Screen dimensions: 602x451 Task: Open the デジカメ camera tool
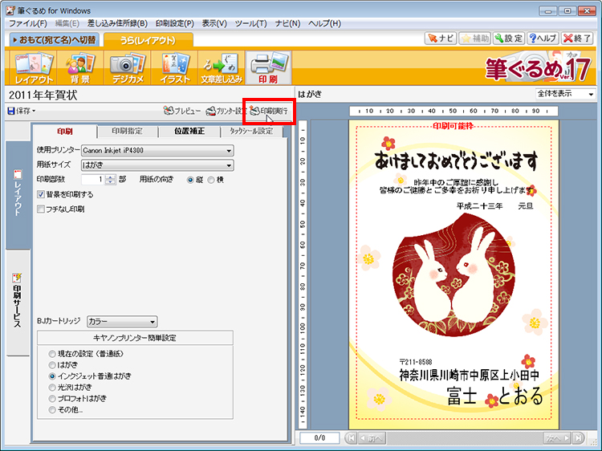point(128,68)
